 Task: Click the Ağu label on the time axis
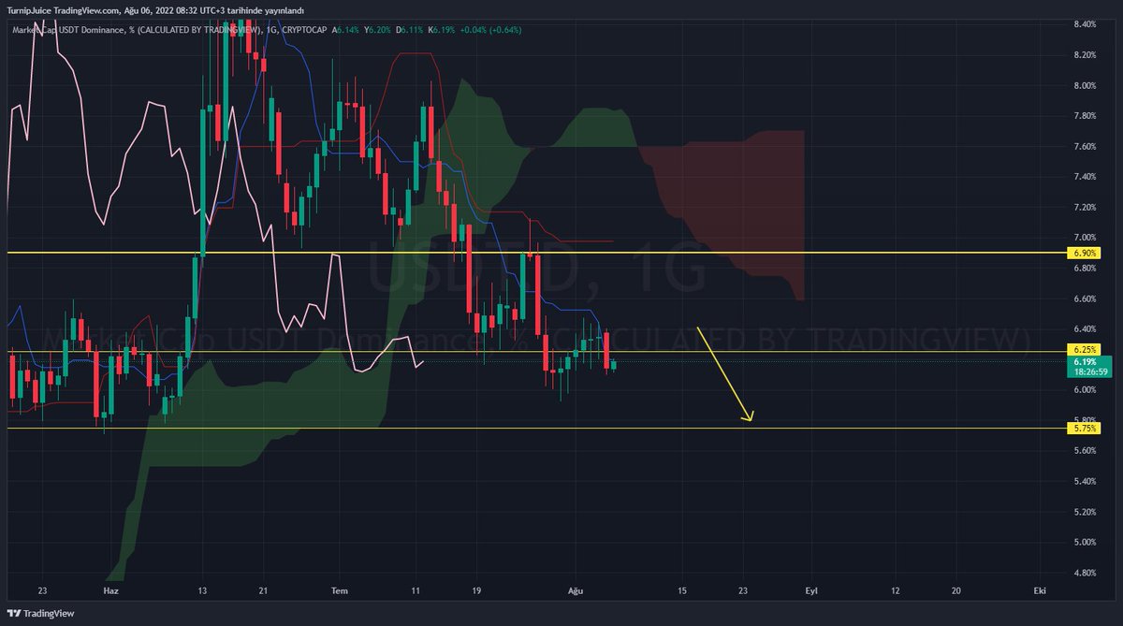[576, 591]
